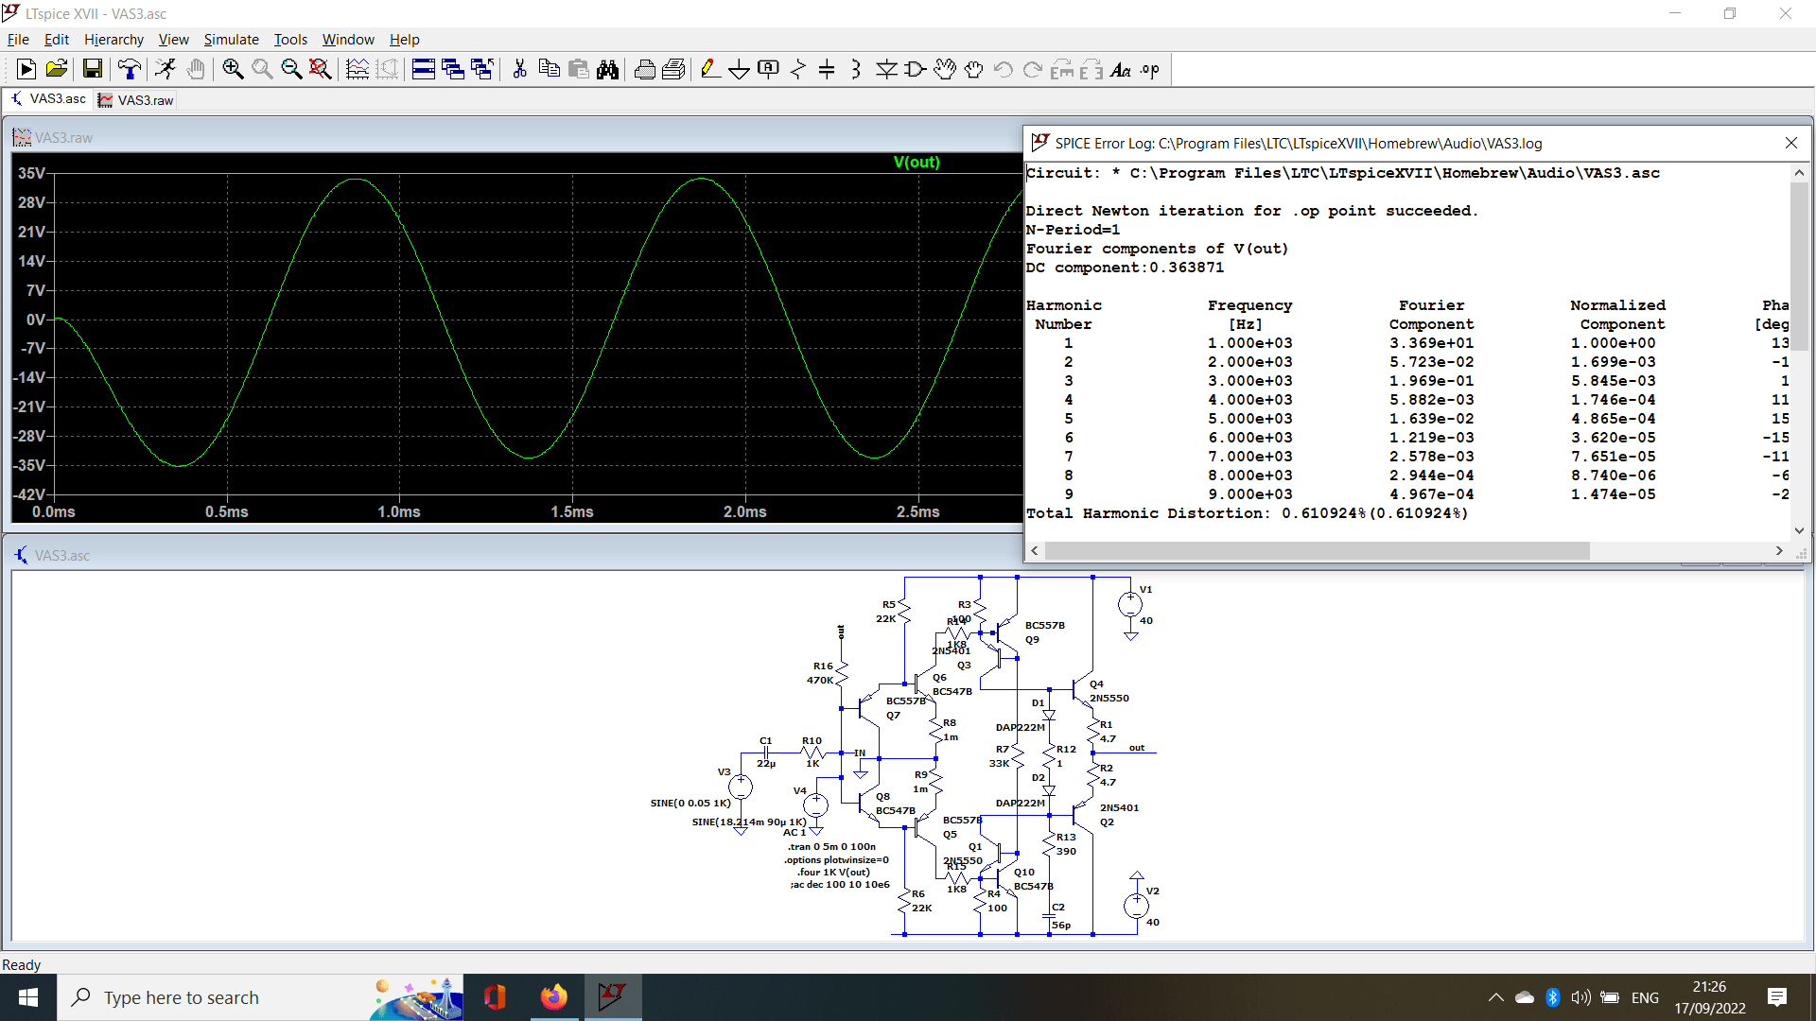The height and width of the screenshot is (1021, 1816).
Task: Open the Simulate menu
Action: click(231, 39)
